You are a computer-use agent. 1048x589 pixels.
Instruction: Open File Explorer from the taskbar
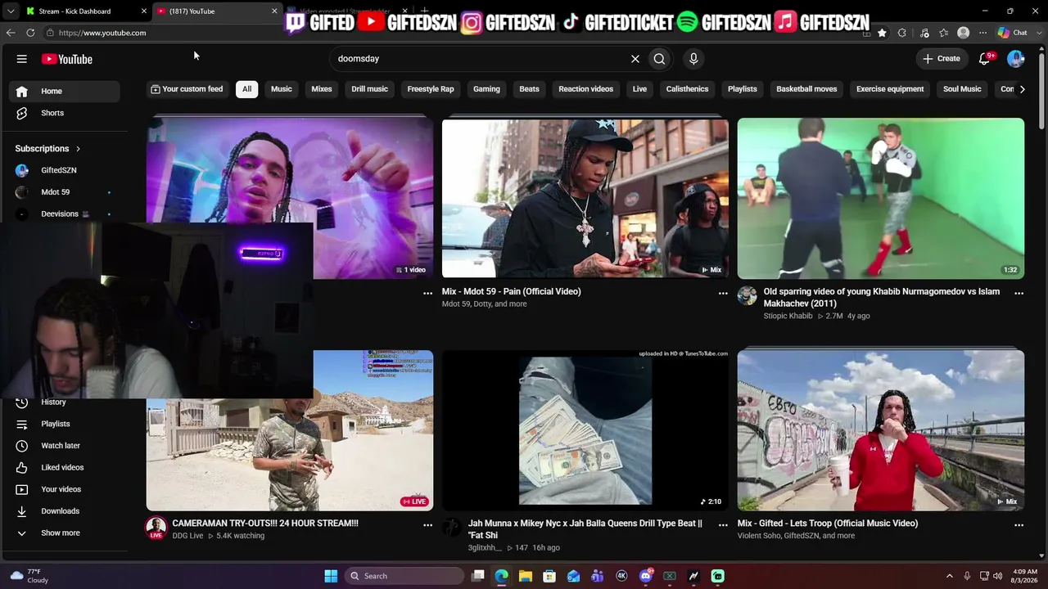[x=526, y=576]
